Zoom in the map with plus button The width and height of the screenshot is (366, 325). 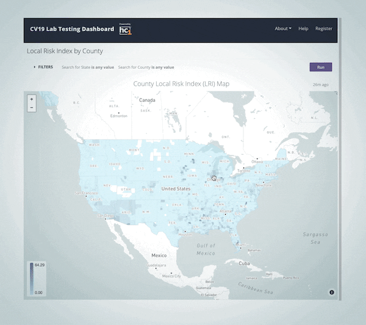(32, 99)
